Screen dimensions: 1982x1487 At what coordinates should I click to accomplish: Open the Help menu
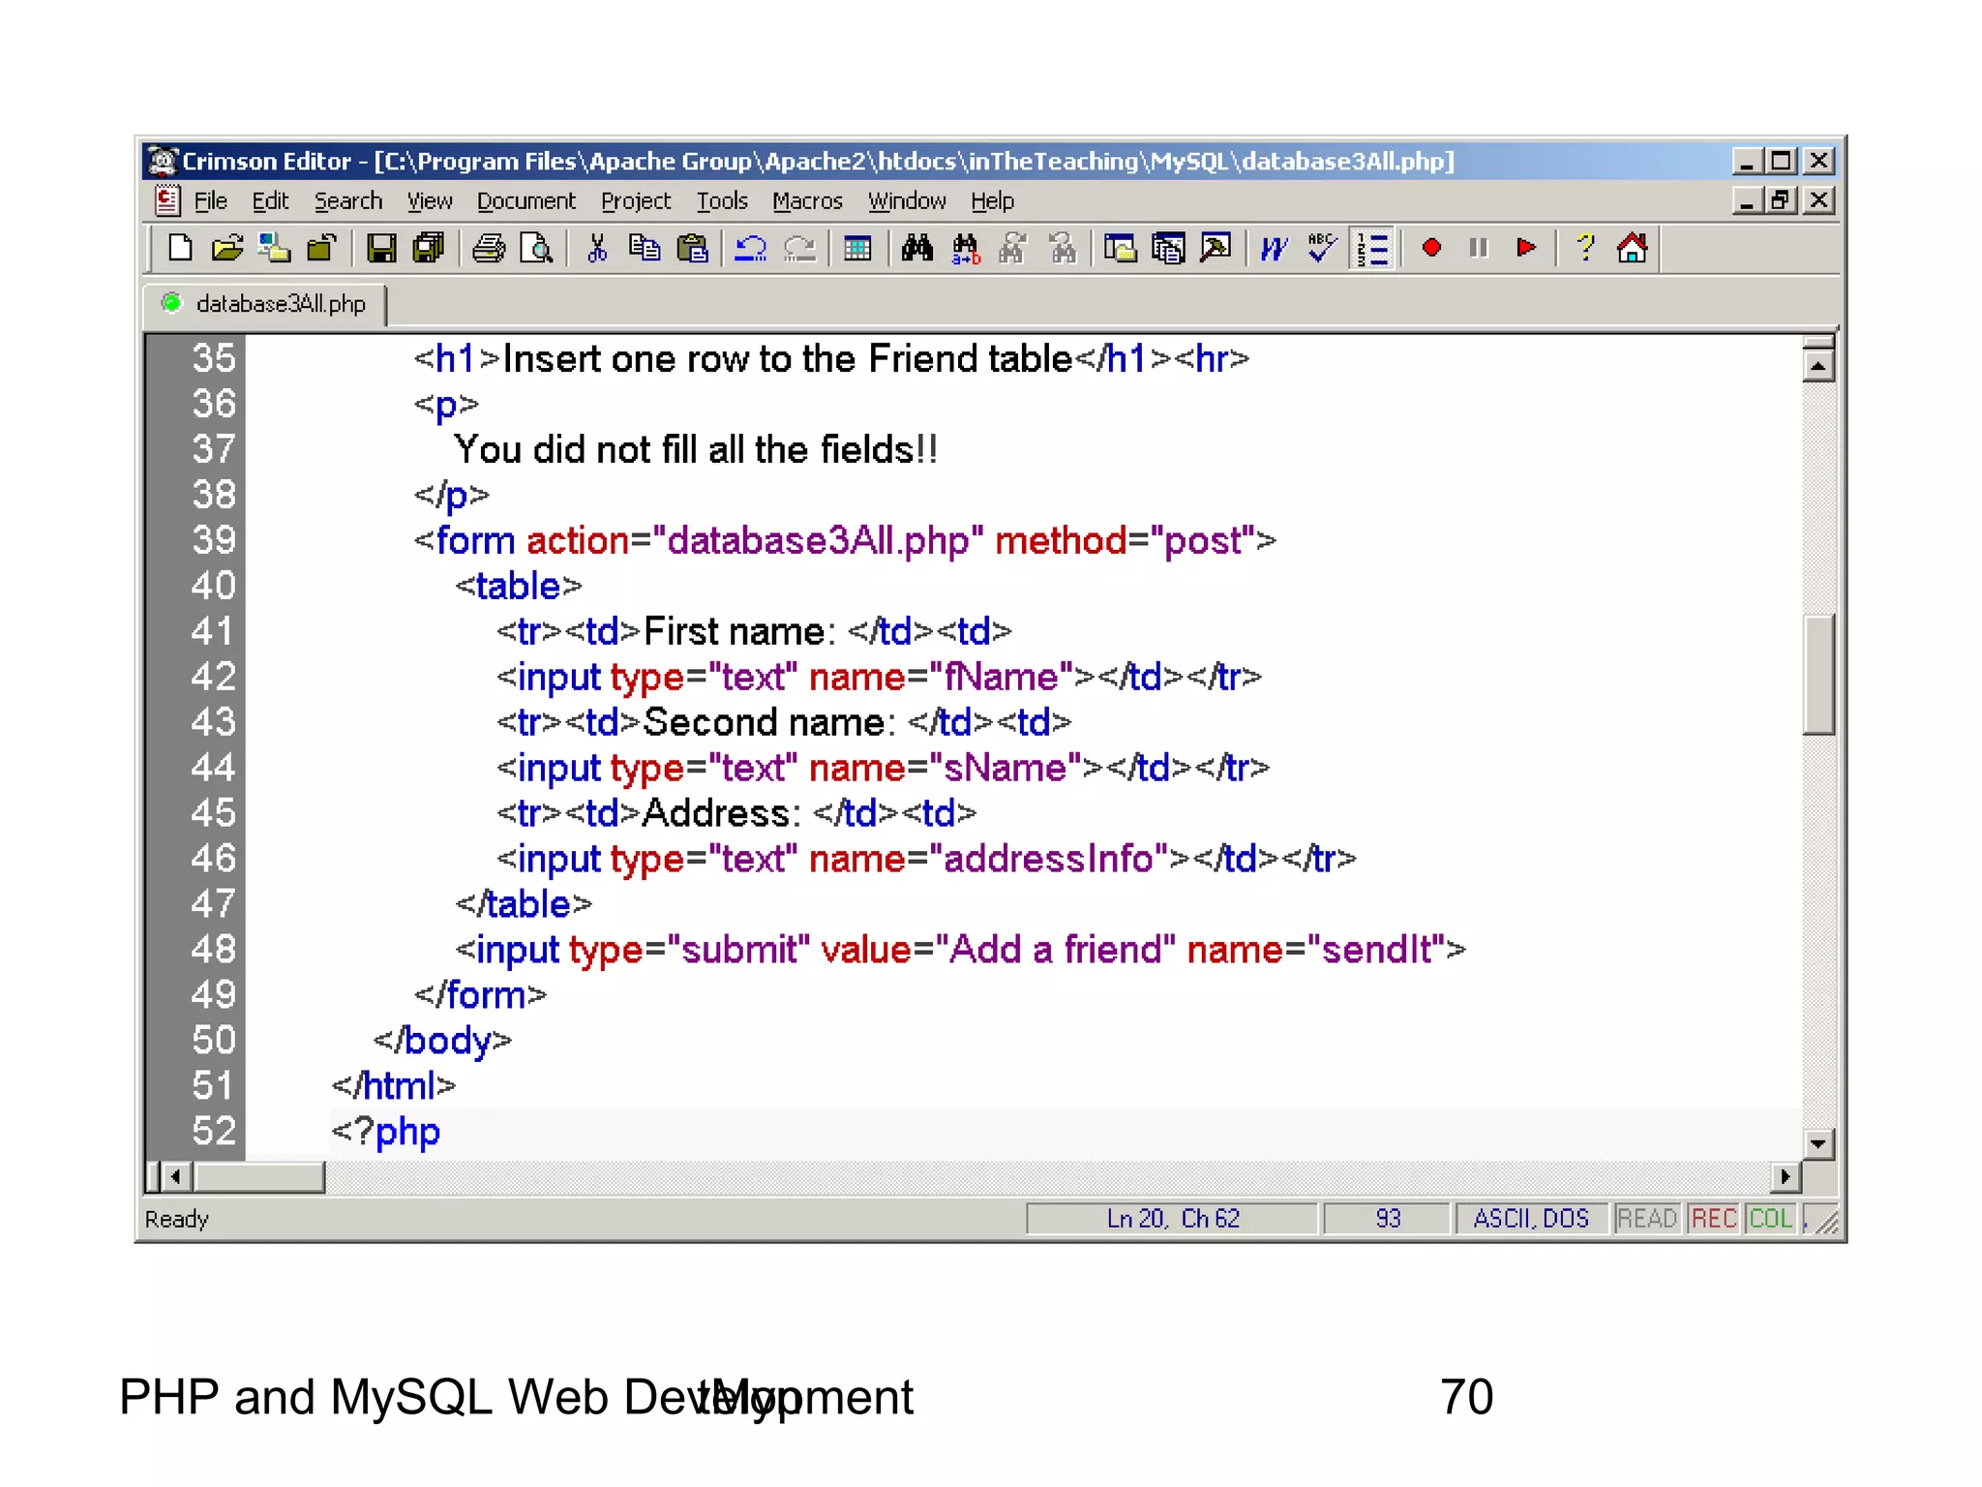[992, 201]
